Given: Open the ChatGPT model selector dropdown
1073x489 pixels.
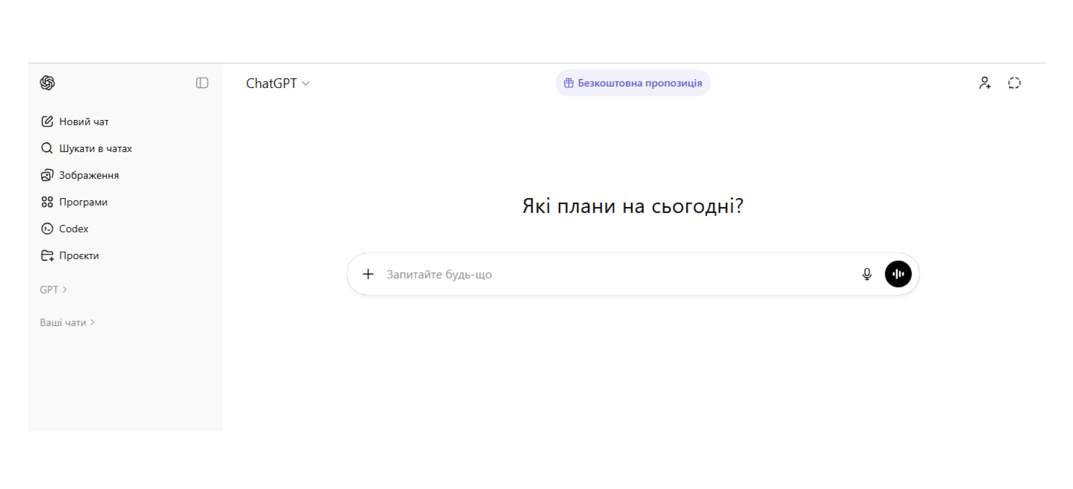Looking at the screenshot, I should (278, 83).
